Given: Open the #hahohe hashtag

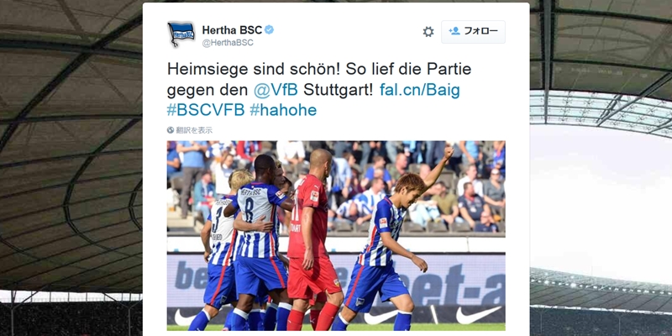Looking at the screenshot, I should click(x=283, y=110).
